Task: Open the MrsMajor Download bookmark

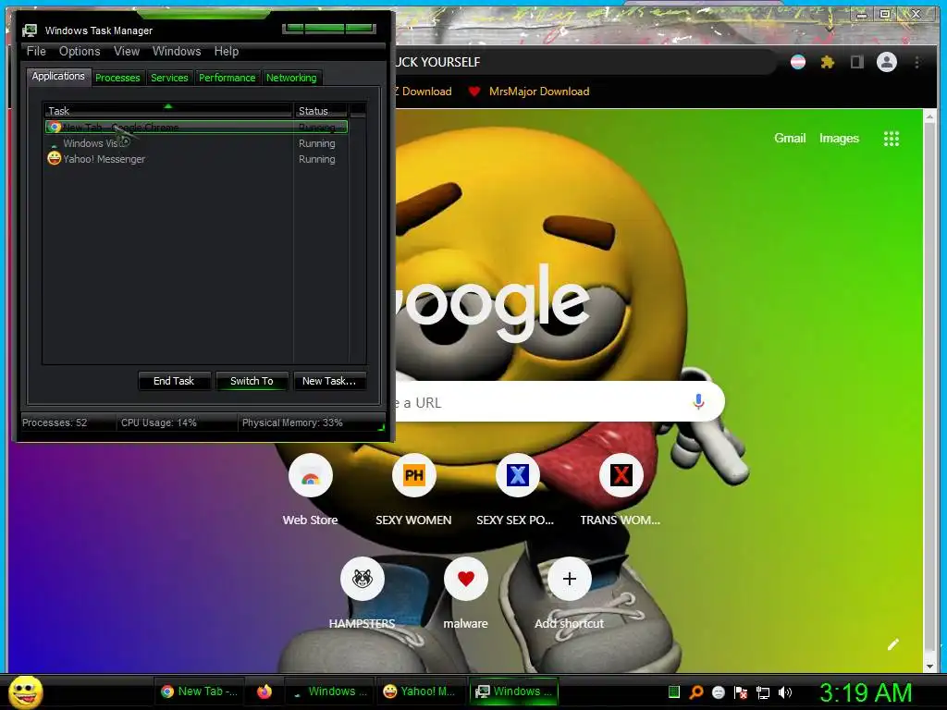Action: click(x=539, y=92)
